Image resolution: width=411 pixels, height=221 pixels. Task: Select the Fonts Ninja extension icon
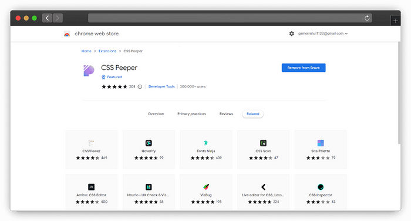point(206,143)
